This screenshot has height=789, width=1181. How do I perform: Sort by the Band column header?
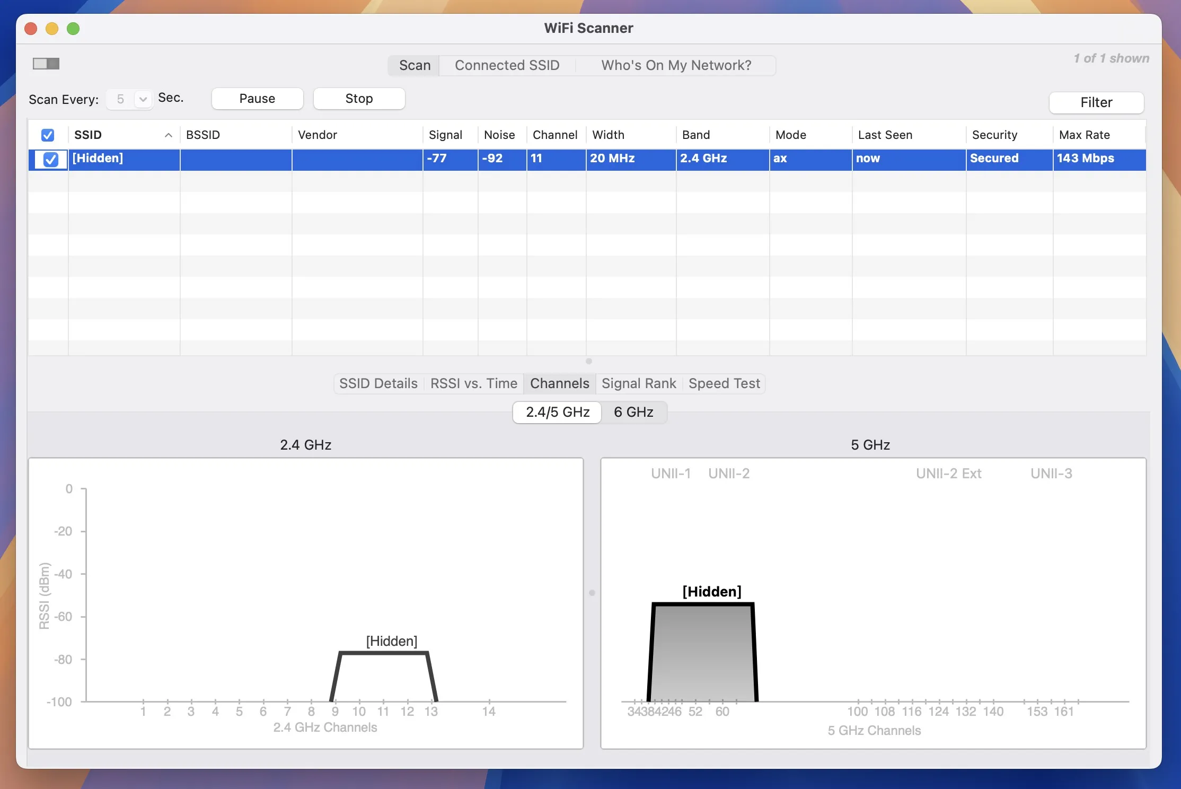click(x=723, y=135)
